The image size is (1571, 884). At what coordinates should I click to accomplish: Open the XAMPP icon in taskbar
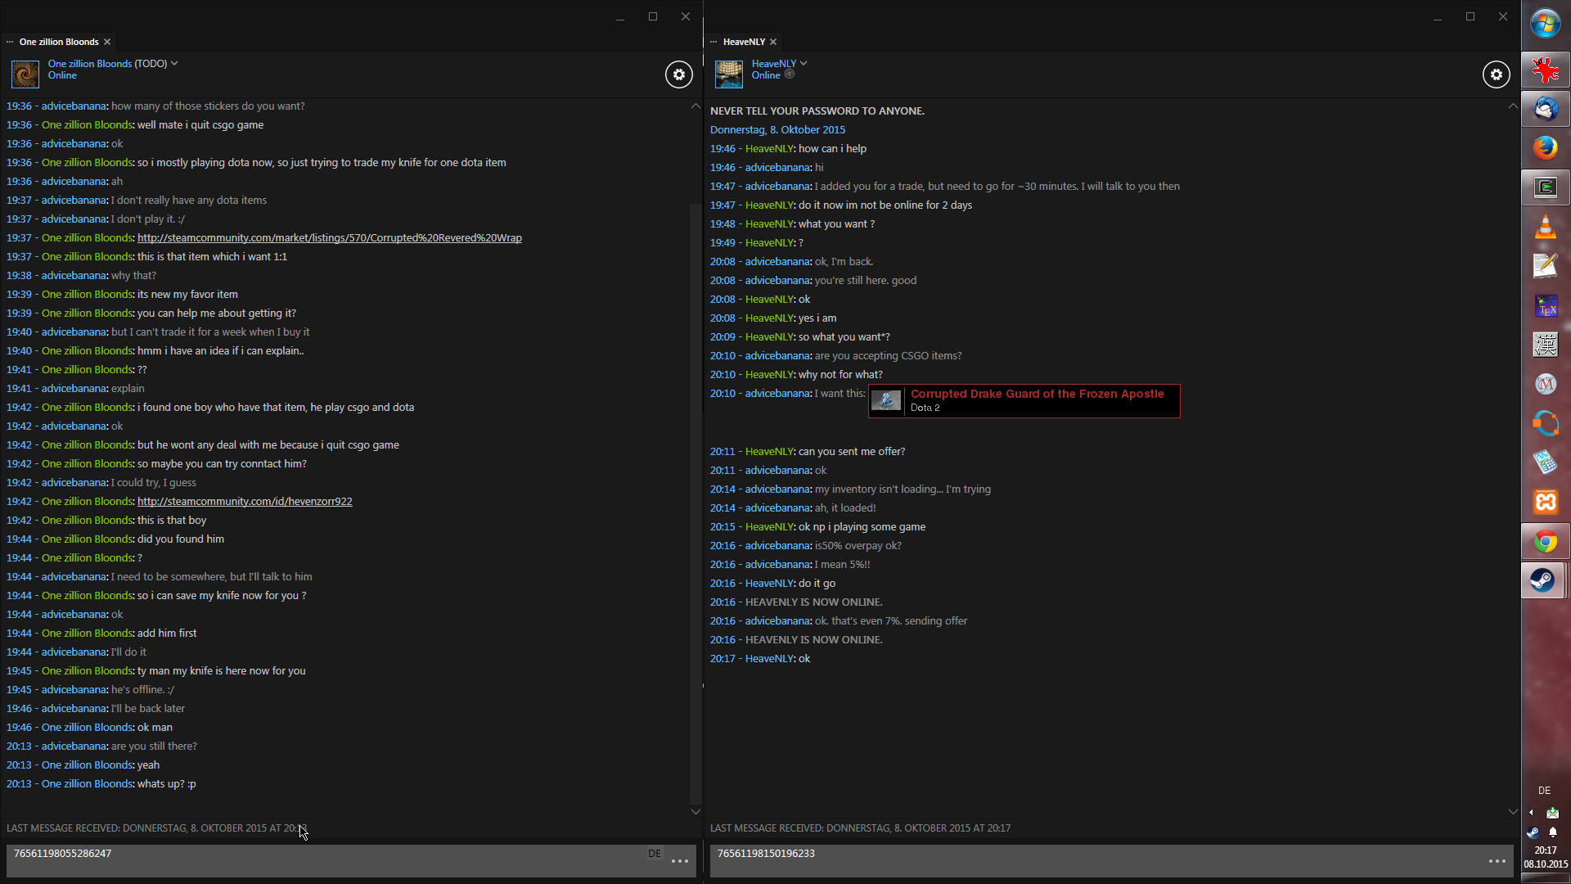(1545, 502)
